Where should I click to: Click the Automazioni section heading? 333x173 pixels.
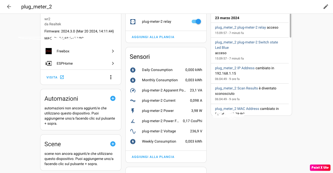(x=61, y=99)
